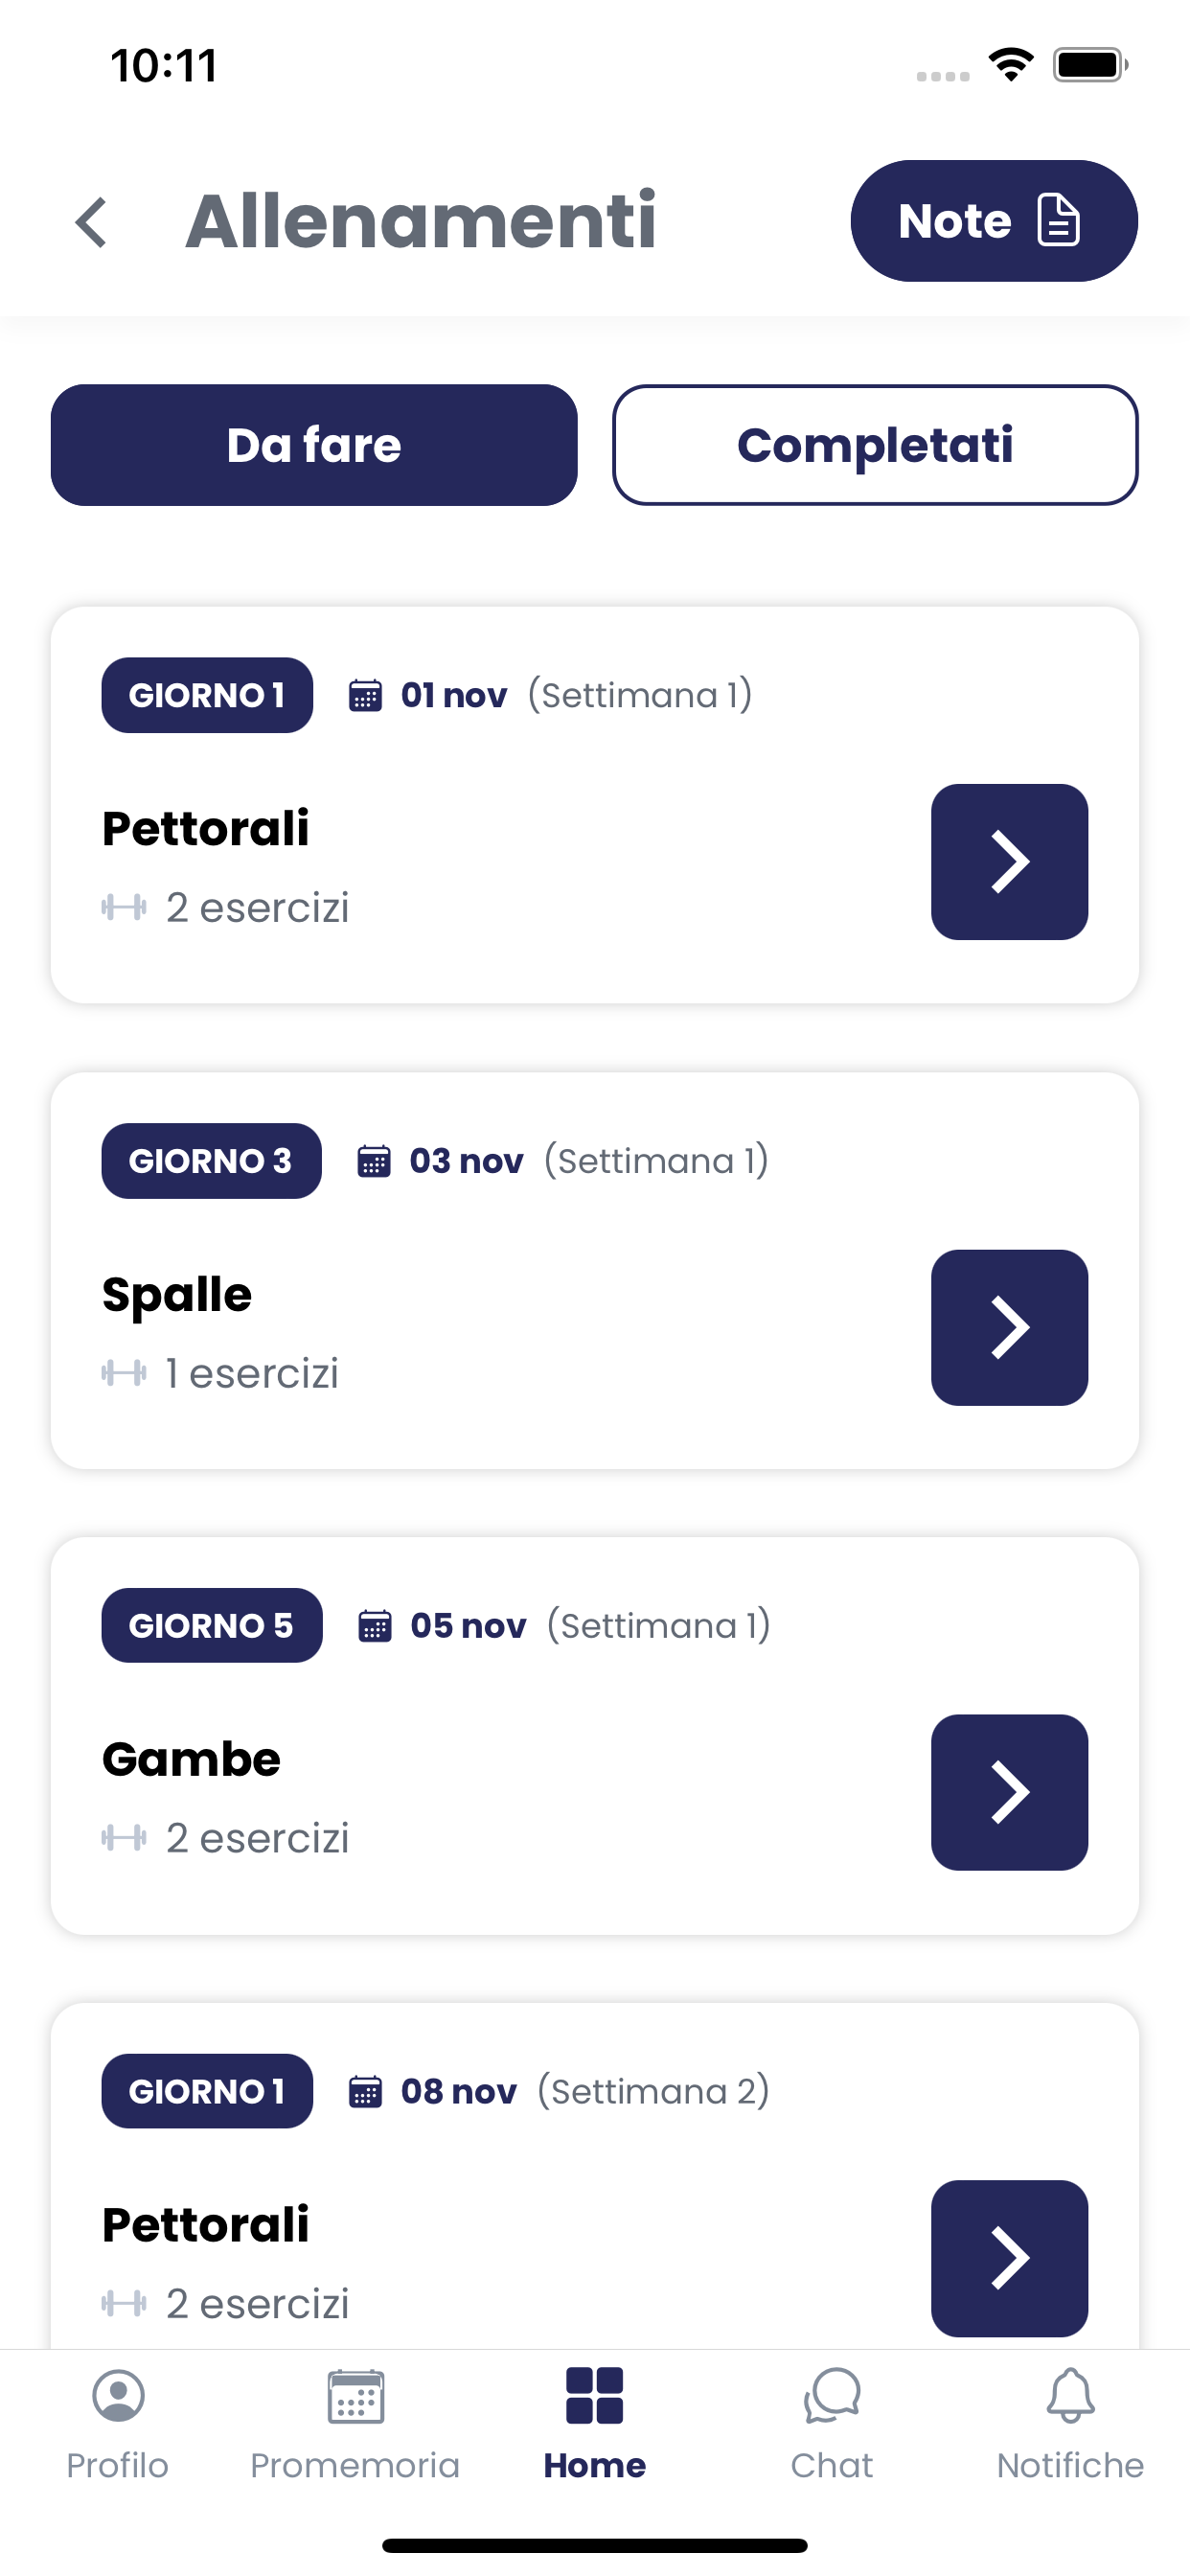This screenshot has height=2576, width=1190.
Task: Open the Notifiche bell icon
Action: click(1070, 2396)
